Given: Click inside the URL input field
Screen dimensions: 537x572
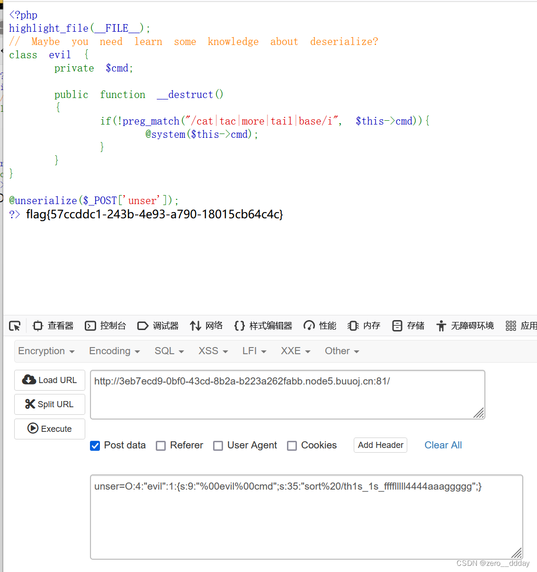Looking at the screenshot, I should 287,395.
